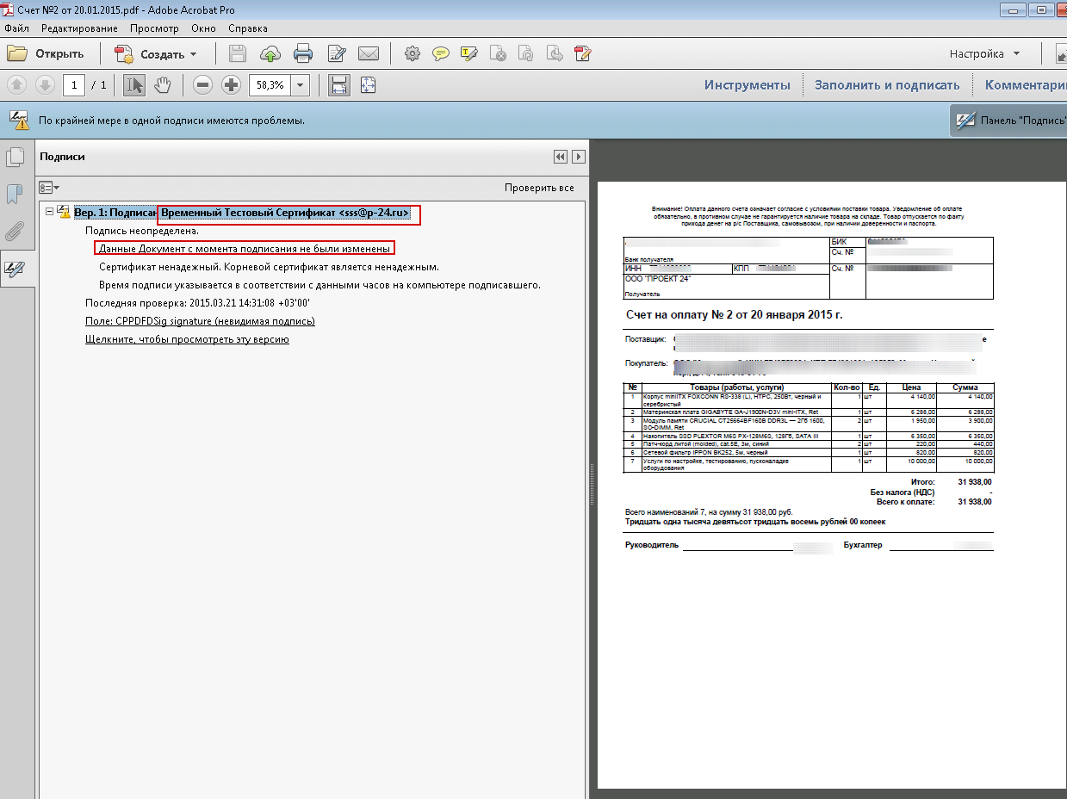Click the fit width scrolling icon
This screenshot has width=1067, height=799.
[x=339, y=84]
